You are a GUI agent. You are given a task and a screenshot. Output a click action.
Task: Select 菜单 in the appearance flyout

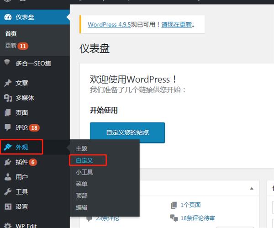click(82, 184)
